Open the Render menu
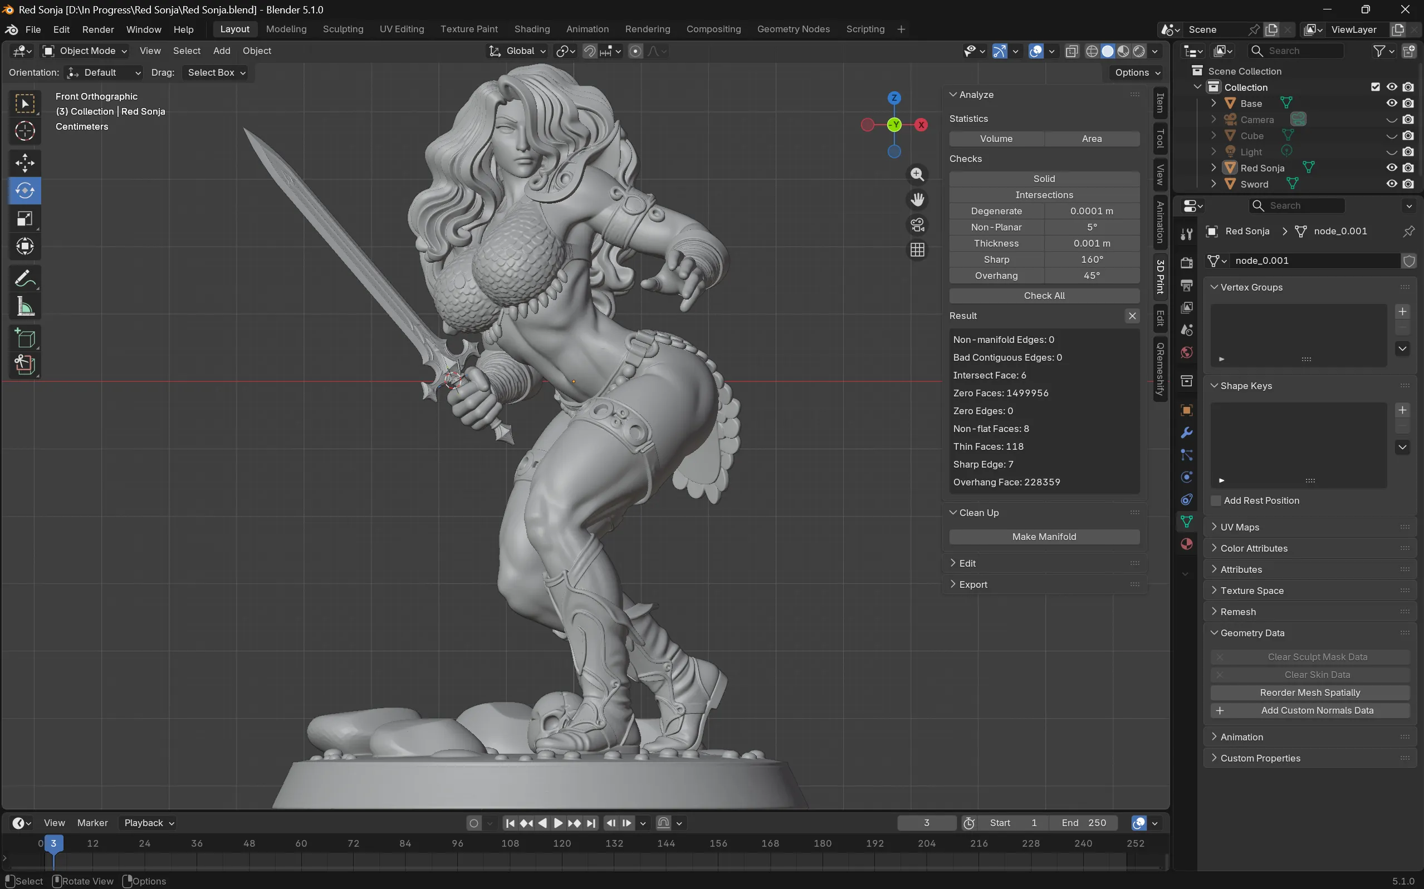Image resolution: width=1424 pixels, height=889 pixels. 98,30
